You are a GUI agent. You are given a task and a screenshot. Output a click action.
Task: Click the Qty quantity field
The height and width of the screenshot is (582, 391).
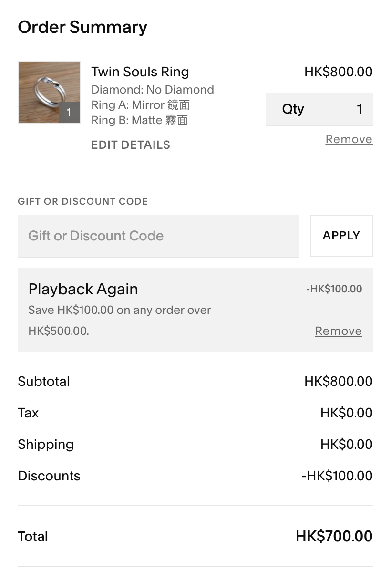(319, 109)
